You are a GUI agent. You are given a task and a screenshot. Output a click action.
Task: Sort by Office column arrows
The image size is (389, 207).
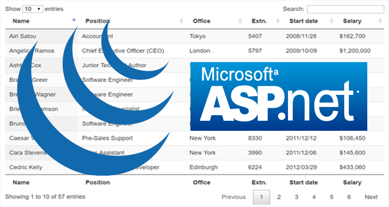pos(240,21)
